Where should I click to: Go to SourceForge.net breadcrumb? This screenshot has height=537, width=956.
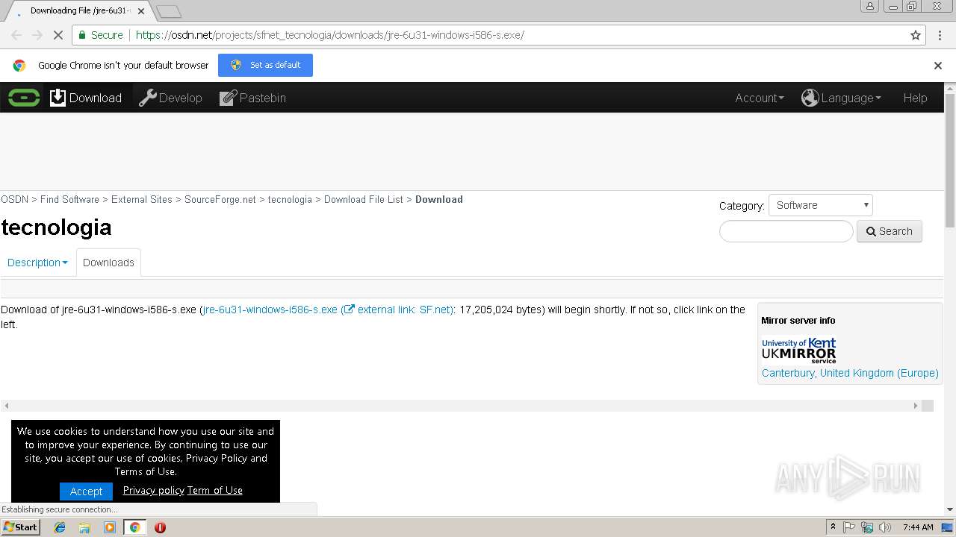(220, 199)
